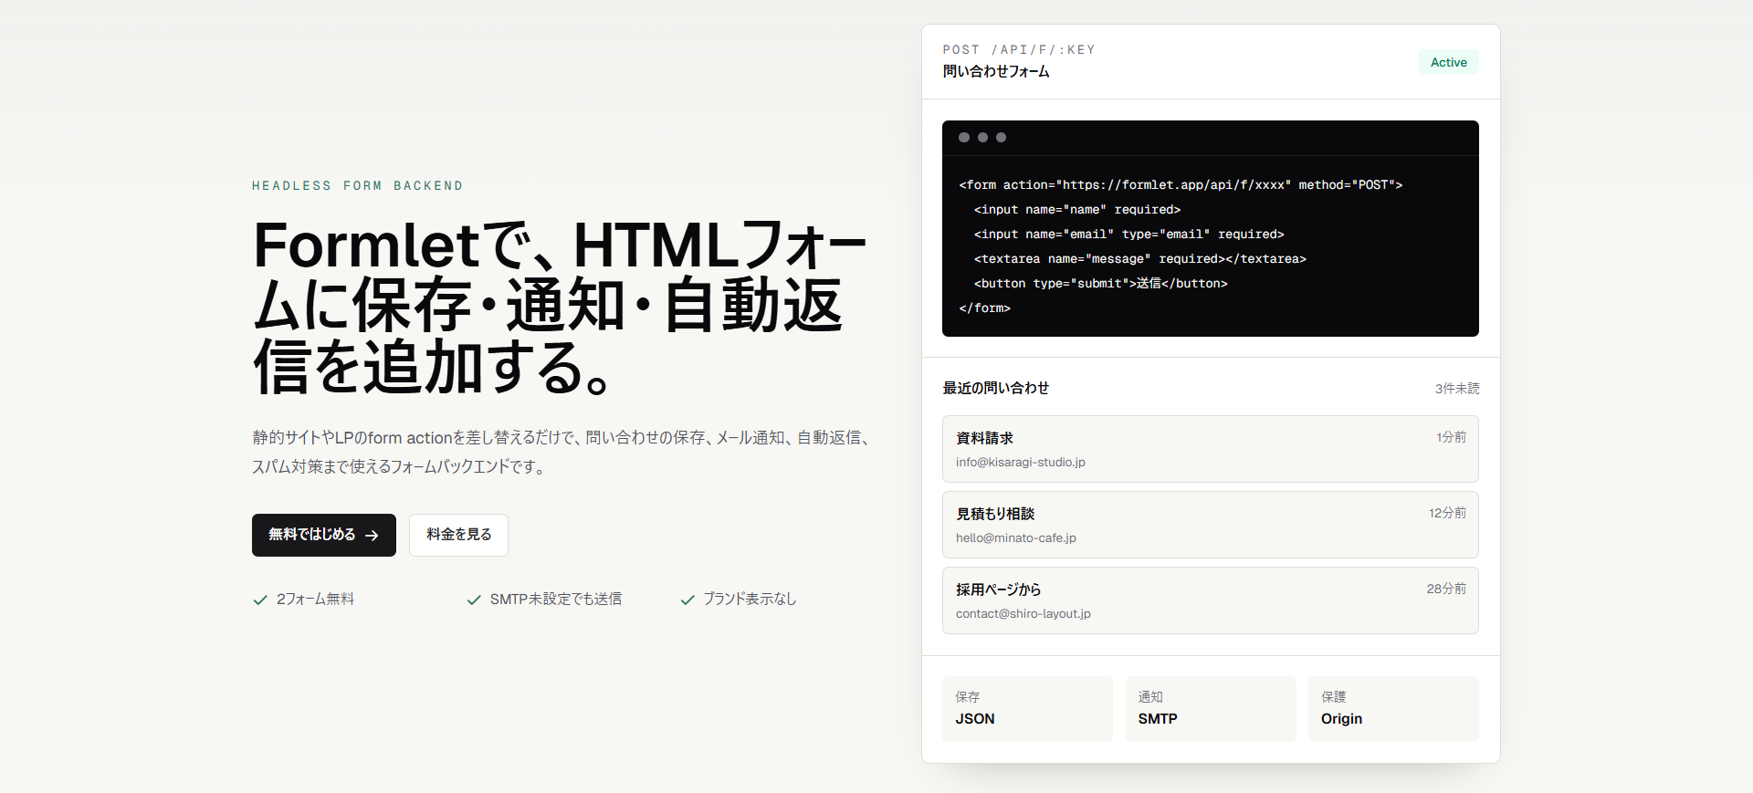Click the main Formlet headline
Image resolution: width=1753 pixels, height=793 pixels.
point(560,307)
